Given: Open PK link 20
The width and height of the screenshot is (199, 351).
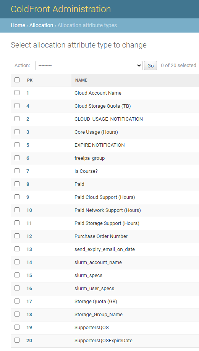Looking at the screenshot, I should [29, 341].
